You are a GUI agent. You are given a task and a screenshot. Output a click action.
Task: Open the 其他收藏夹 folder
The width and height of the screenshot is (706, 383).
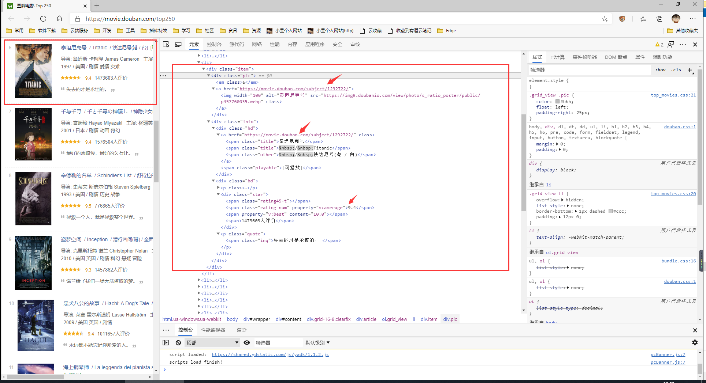pos(683,31)
